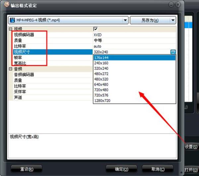Image resolution: width=199 pixels, height=176 pixels.
Task: Toggle the 视频 enable checkbox
Action: pyautogui.click(x=96, y=29)
